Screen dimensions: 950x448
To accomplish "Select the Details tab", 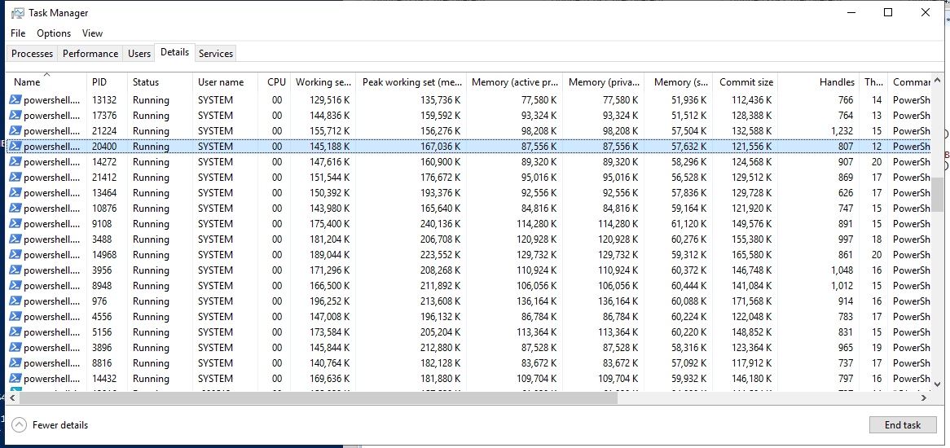I will (175, 53).
